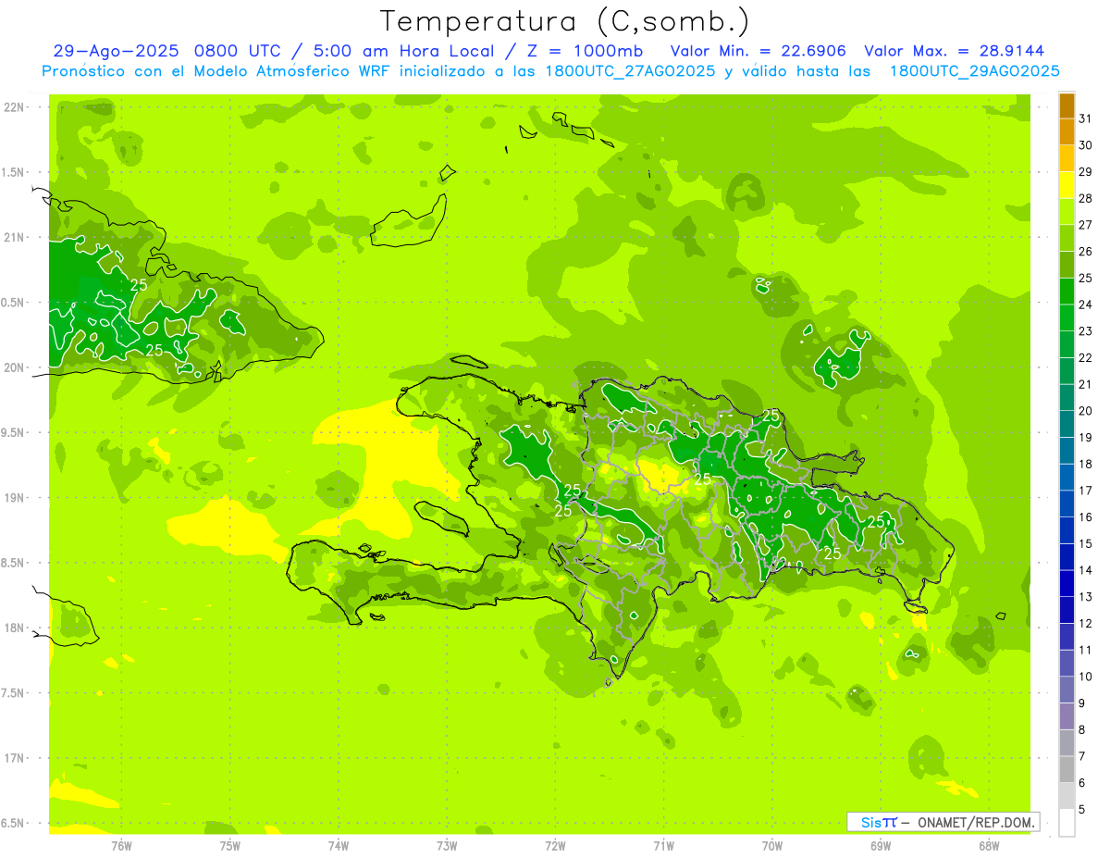Screen dimensions: 1110x858
Task: Click the '1800UTC_29AGO2025' valid-until time
Action: pyautogui.click(x=974, y=71)
